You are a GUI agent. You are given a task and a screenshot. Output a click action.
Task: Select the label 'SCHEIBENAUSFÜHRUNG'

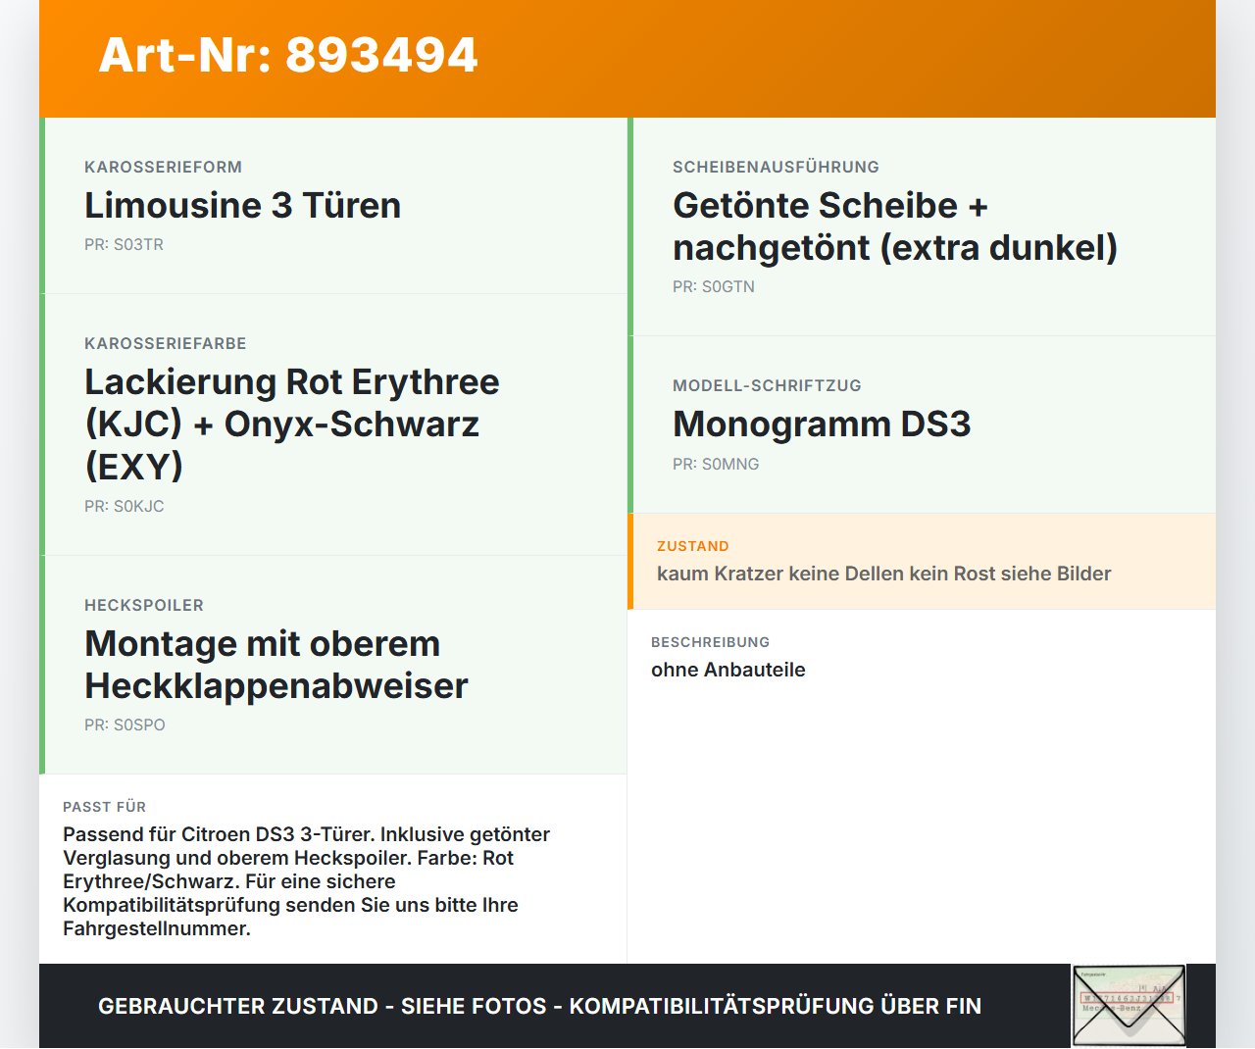click(x=776, y=167)
